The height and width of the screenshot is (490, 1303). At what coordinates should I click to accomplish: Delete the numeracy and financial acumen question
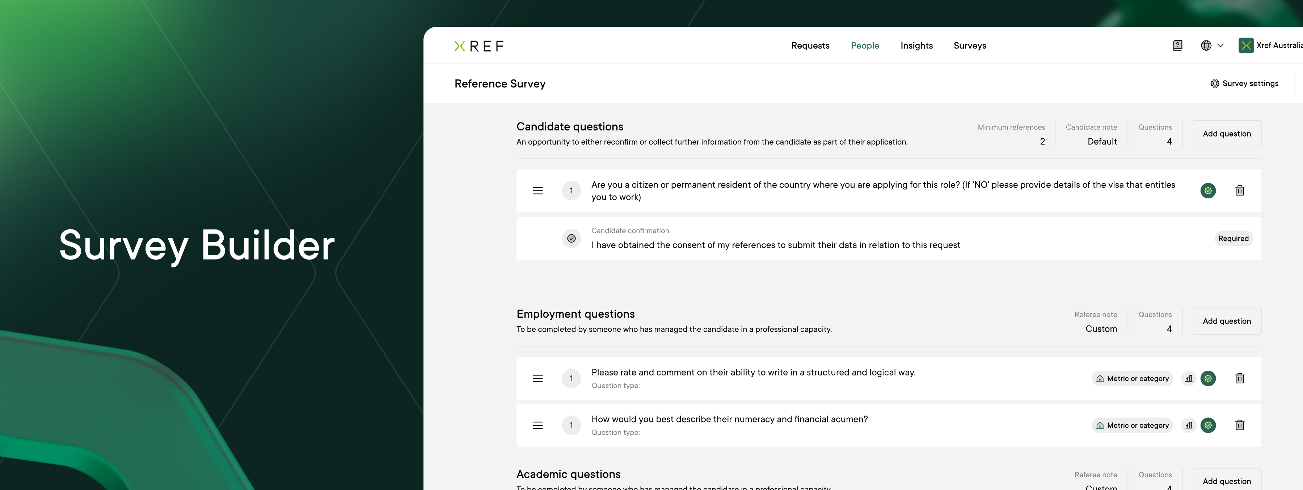1239,425
